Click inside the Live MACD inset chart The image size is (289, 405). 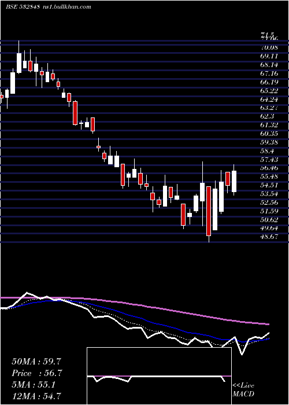point(159,376)
